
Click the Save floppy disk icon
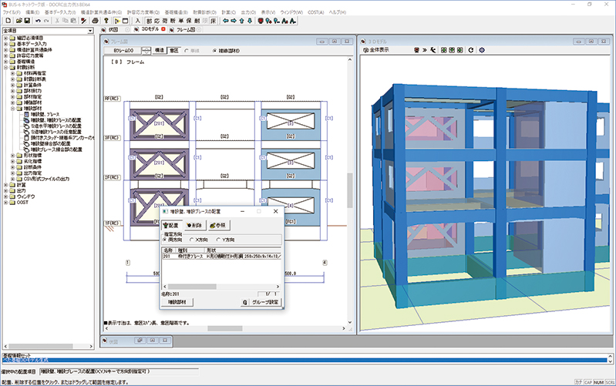[x=27, y=21]
